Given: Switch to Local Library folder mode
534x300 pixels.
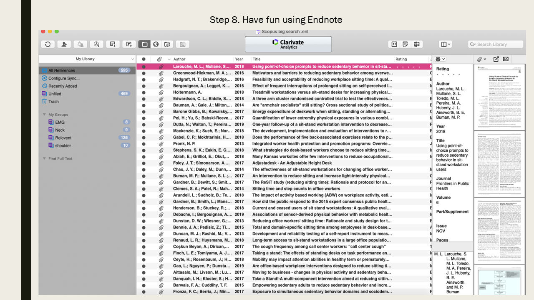Looking at the screenshot, I should point(144,44).
